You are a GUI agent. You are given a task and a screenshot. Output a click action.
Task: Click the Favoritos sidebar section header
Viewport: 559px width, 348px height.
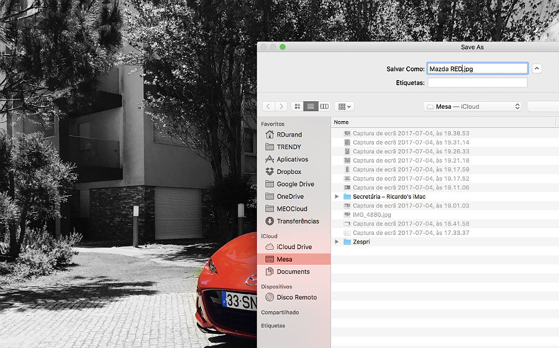273,124
